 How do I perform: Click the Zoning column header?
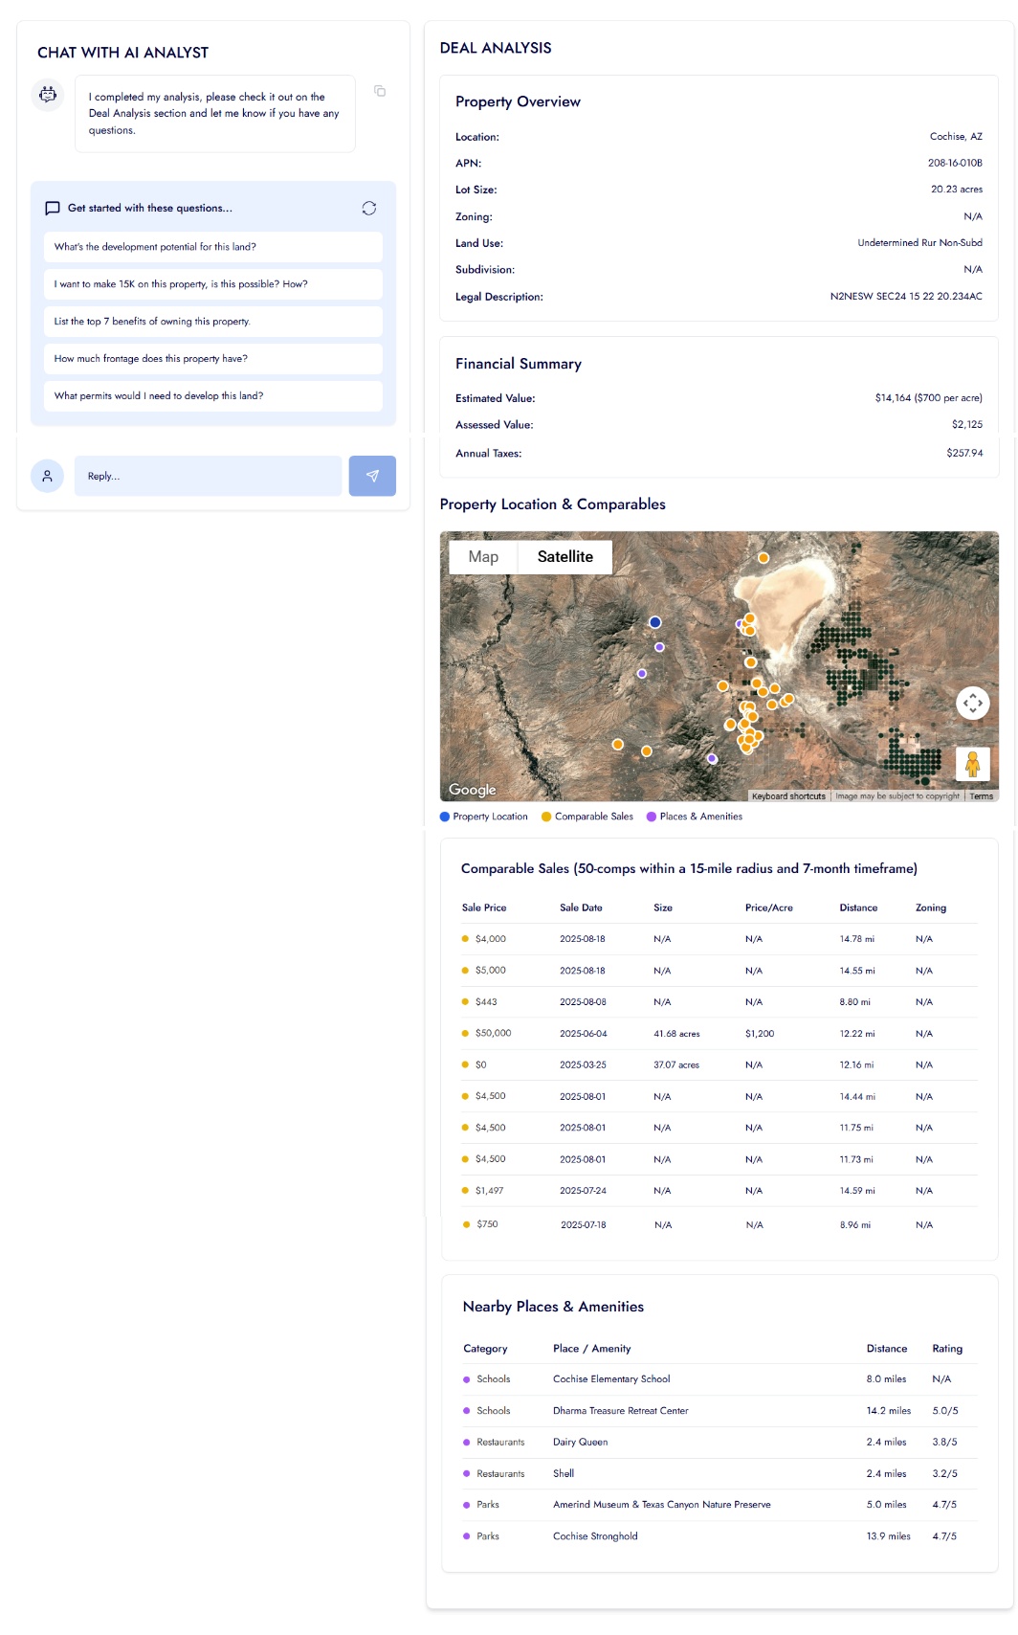pyautogui.click(x=931, y=907)
